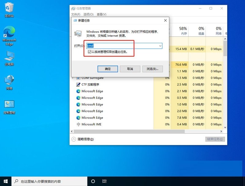Enable 以系统管理权限创建此任务 checkbox
The width and height of the screenshot is (245, 186).
pyautogui.click(x=90, y=52)
